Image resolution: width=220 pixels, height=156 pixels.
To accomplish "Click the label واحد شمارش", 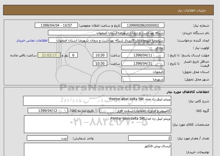I will 83,139.
